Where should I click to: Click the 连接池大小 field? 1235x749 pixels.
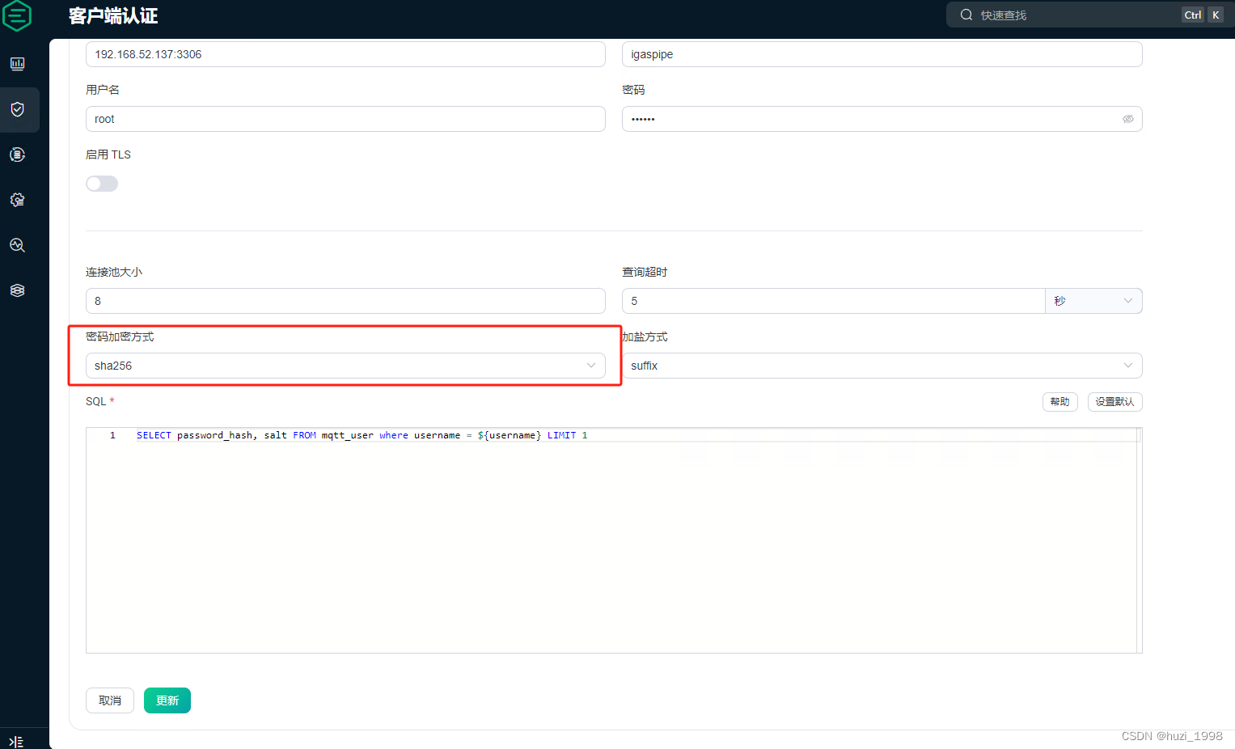345,301
